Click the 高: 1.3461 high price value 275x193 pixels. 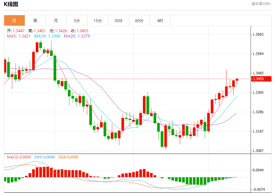point(37,31)
